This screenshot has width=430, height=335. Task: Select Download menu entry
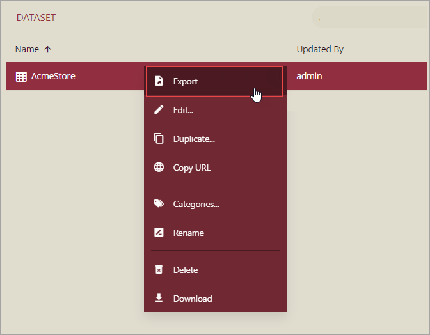pos(216,299)
